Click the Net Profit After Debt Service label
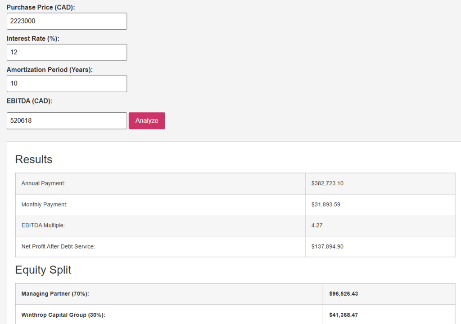This screenshot has width=461, height=324. click(x=58, y=247)
